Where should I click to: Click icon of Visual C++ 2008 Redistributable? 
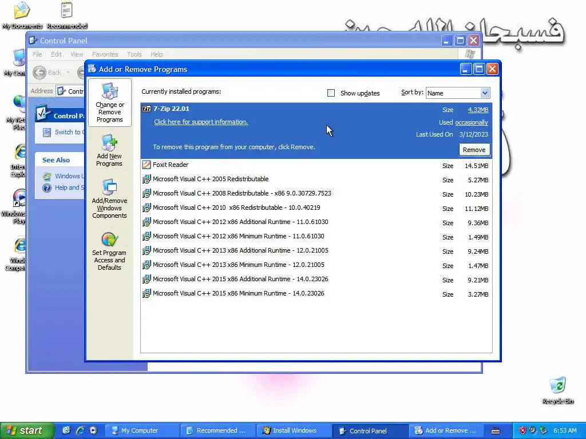(146, 193)
